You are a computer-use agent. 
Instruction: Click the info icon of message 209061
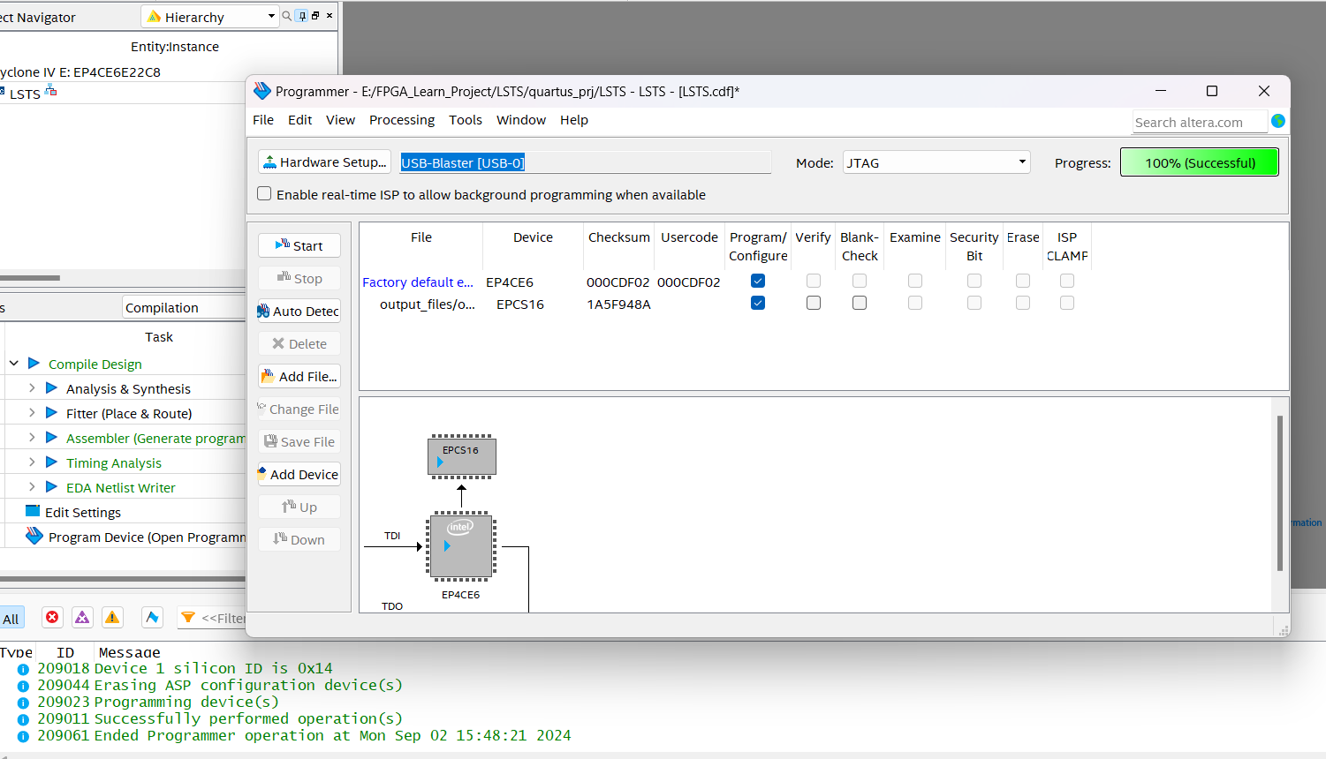(23, 737)
